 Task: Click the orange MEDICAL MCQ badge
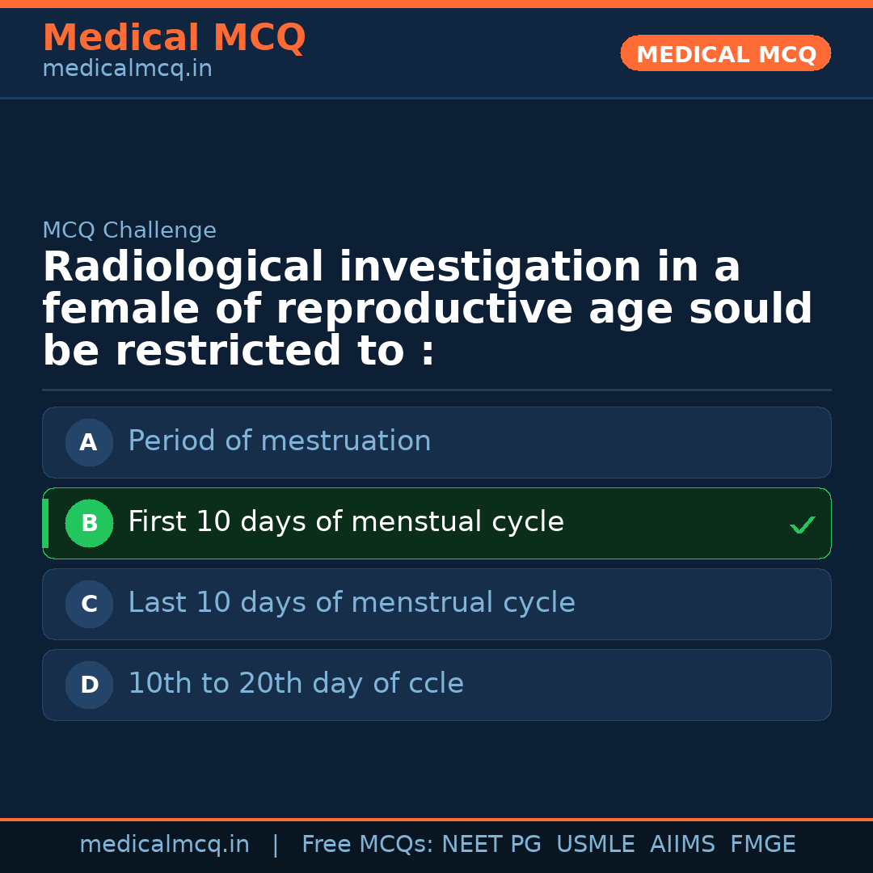point(725,53)
